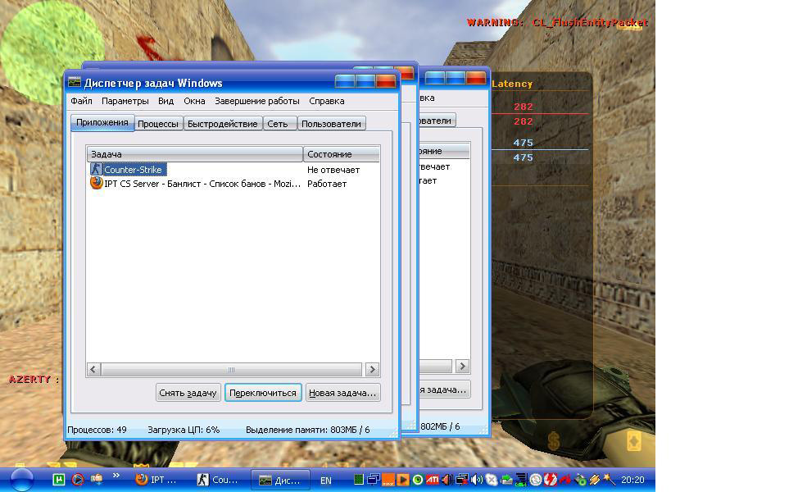Click the "Работает" status cell

point(327,184)
